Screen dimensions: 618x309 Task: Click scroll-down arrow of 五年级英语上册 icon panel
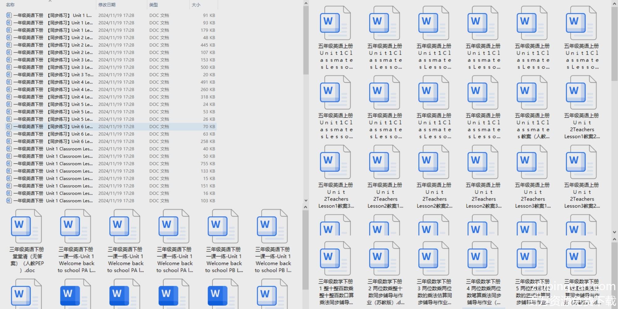[614, 232]
